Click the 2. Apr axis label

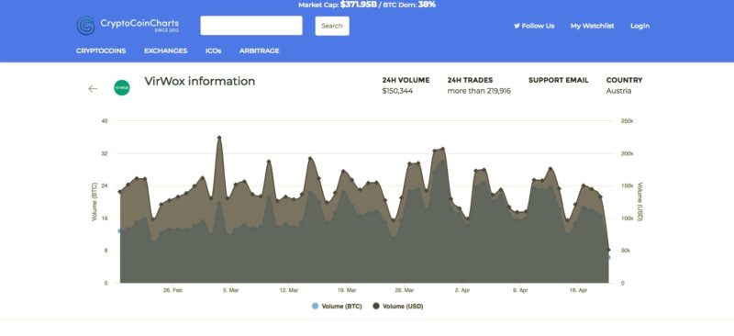coord(462,290)
